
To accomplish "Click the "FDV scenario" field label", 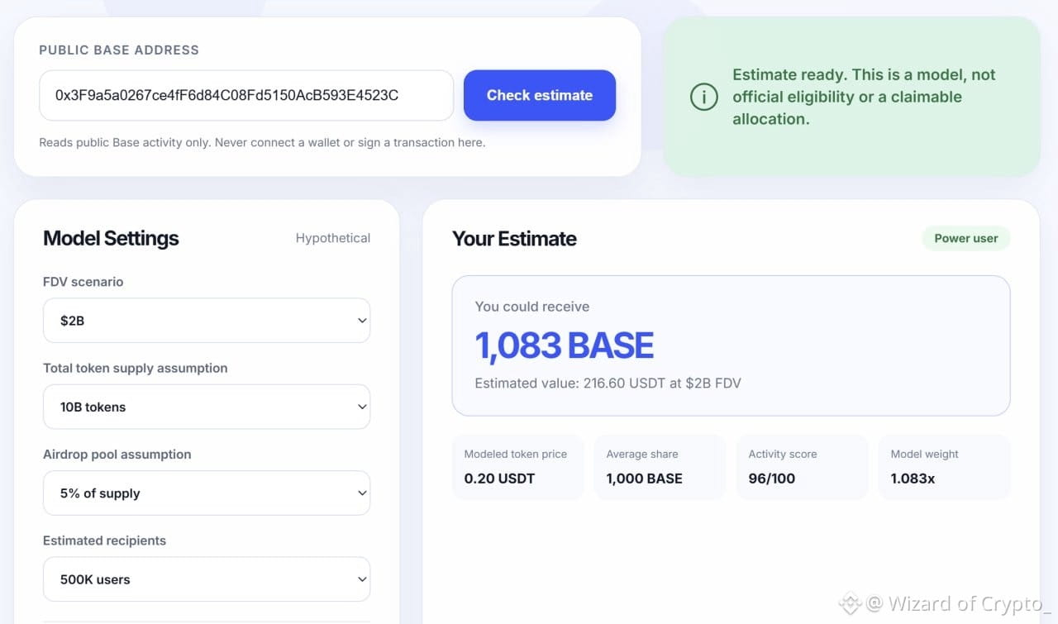I will [x=83, y=282].
